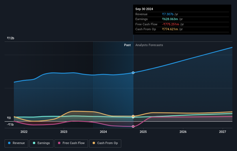Screen dimensions: 237x151
Task: Click the 2024 x-axis label
Action: tap(103, 132)
